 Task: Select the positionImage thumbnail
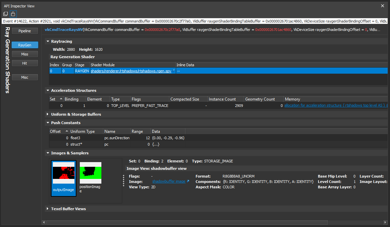coord(91,178)
